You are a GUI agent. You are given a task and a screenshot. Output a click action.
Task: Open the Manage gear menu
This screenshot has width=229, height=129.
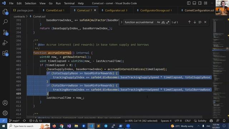(x=5, y=113)
